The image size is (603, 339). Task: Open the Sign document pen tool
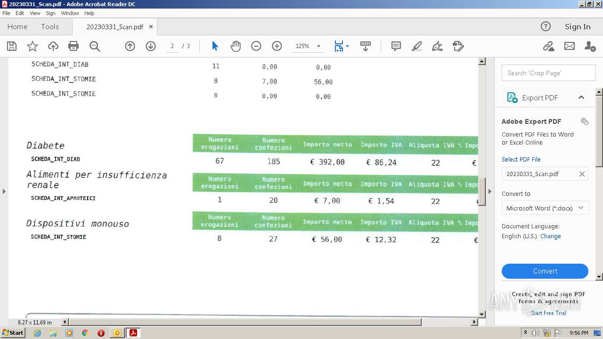(438, 46)
